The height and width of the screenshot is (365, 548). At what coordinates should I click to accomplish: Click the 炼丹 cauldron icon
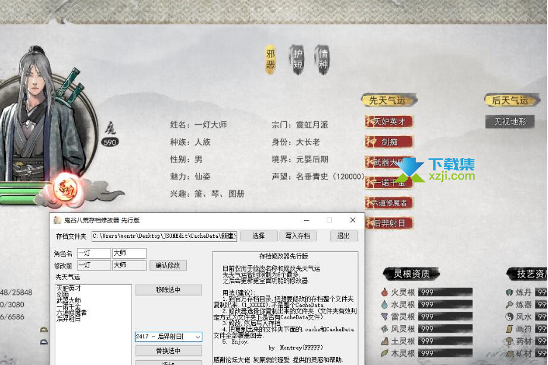point(509,292)
